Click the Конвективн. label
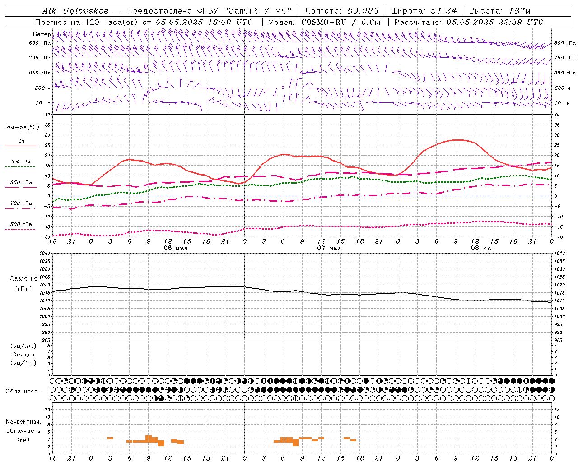The image size is (578, 462). coord(23,422)
